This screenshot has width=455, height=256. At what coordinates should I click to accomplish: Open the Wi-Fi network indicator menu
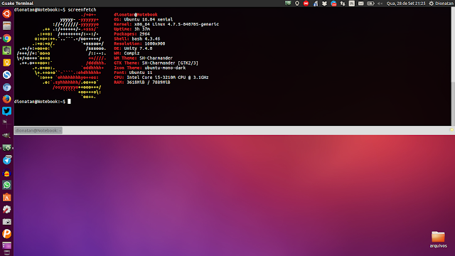[316, 4]
